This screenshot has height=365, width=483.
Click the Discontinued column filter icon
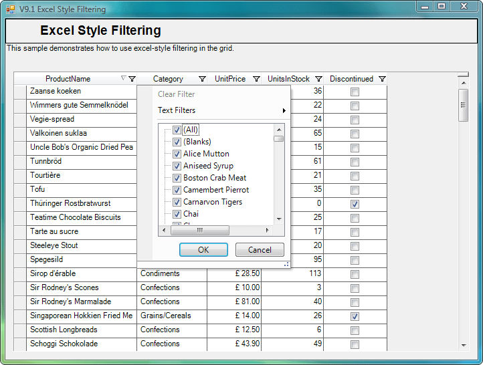coord(382,79)
